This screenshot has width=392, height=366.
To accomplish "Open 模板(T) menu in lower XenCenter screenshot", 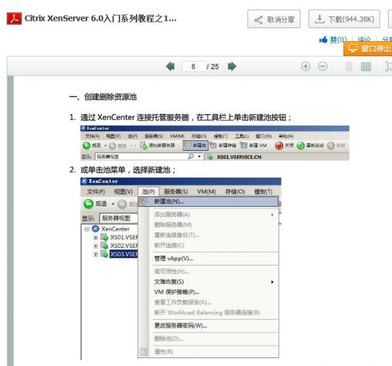I will 263,192.
